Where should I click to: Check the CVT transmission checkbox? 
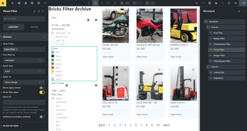coord(53,45)
